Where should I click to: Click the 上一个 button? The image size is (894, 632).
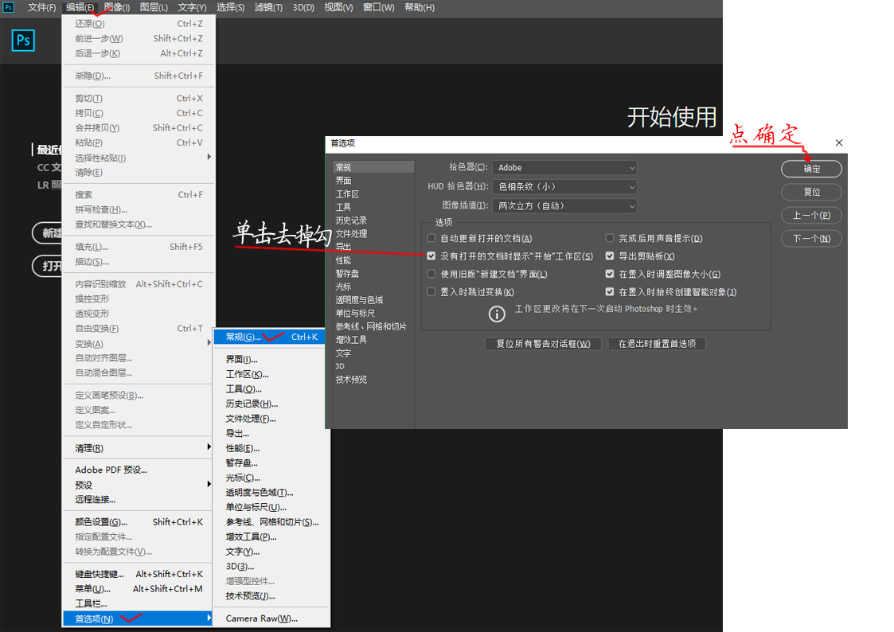coord(812,216)
